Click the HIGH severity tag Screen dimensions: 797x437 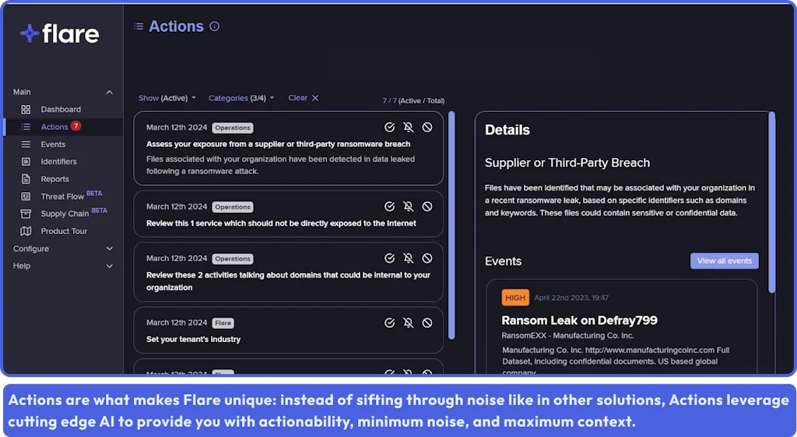click(515, 298)
